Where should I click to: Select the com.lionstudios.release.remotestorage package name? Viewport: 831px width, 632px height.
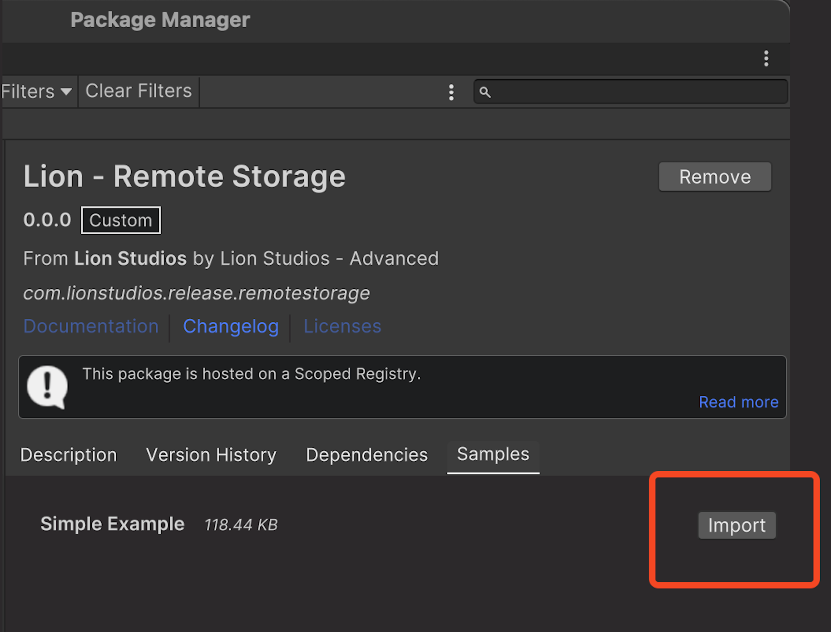click(x=196, y=293)
